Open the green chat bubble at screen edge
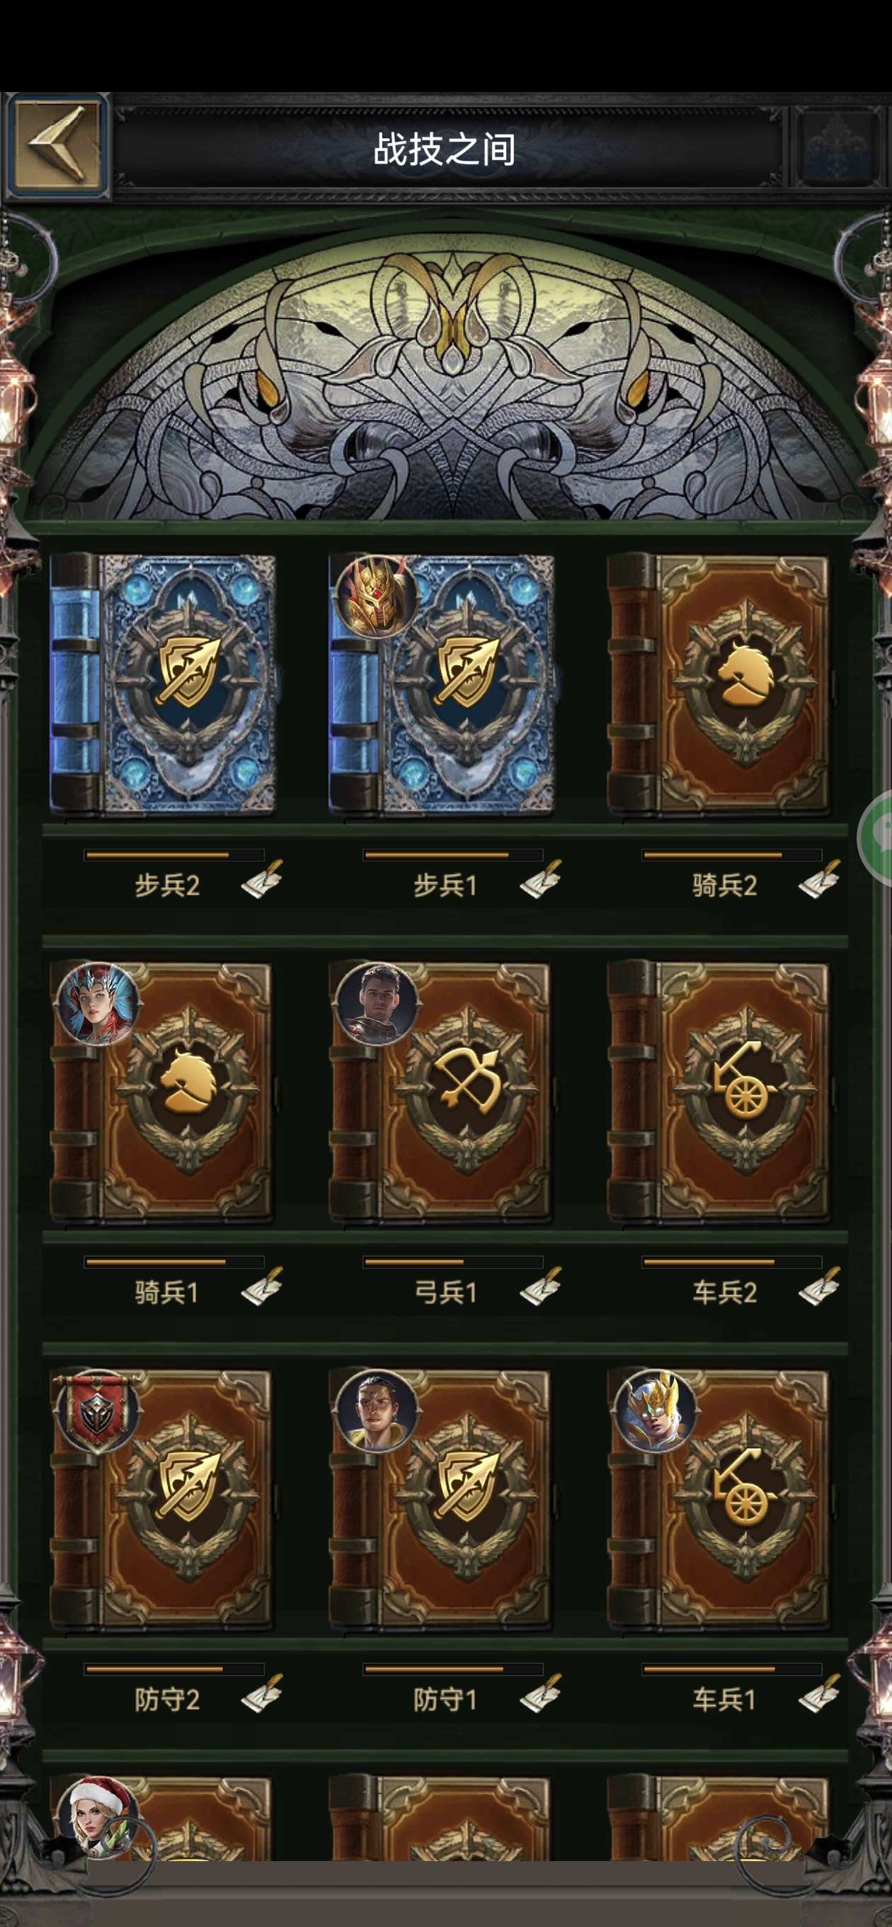The height and width of the screenshot is (1927, 892). tap(876, 838)
